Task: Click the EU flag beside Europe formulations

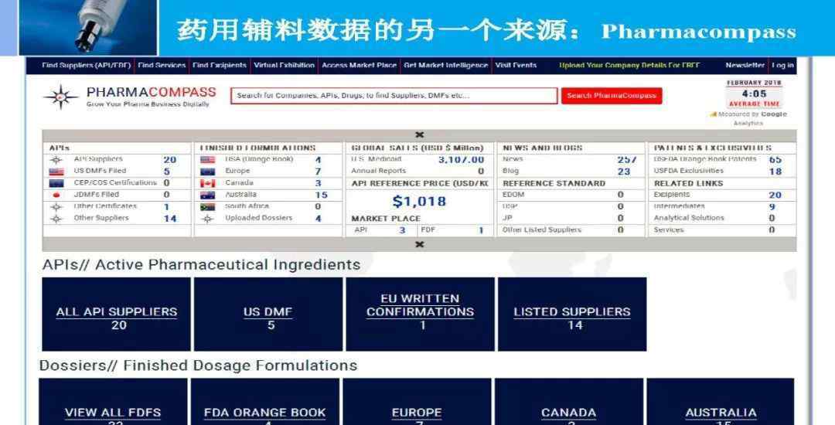Action: [x=208, y=172]
